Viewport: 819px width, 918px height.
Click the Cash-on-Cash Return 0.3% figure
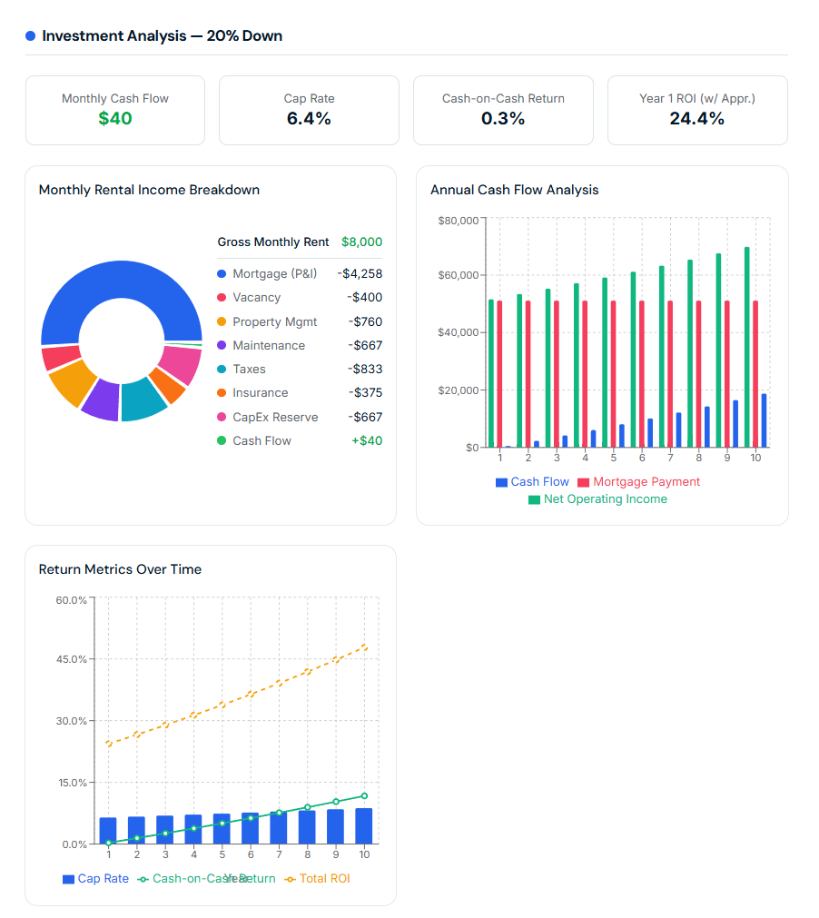point(503,117)
